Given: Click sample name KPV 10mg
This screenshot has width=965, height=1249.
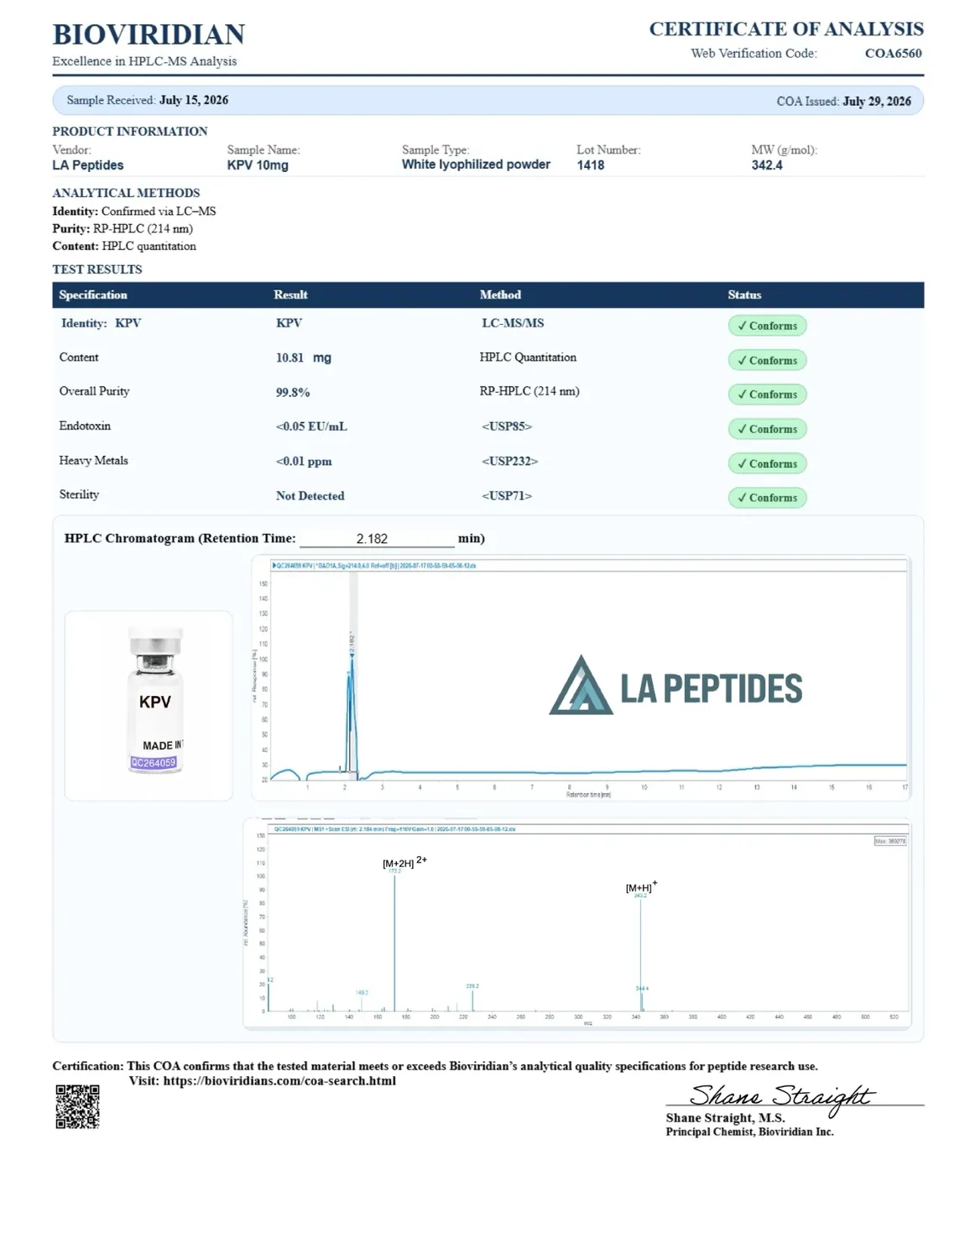Looking at the screenshot, I should [x=258, y=165].
